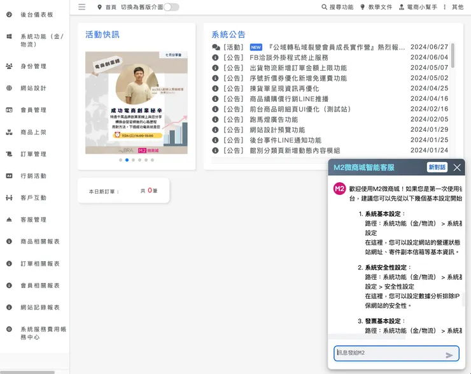Screen dimensions: 471x374
Task: Open 系統功能（金/物流）menu
Action: tap(42, 40)
